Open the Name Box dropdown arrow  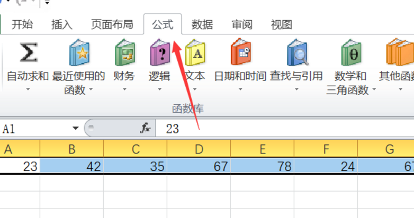(76, 129)
